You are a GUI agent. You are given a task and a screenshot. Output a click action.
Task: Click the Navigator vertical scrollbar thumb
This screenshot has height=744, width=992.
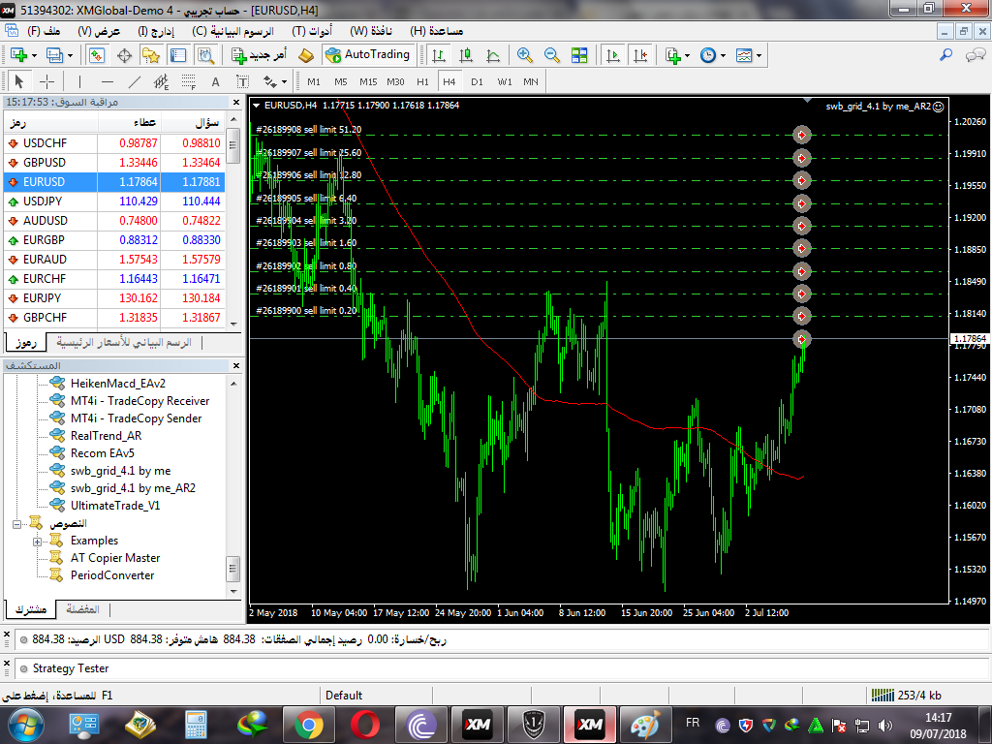tap(232, 568)
